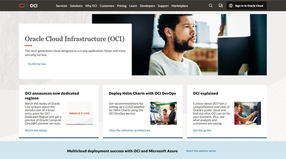This screenshot has height=159, width=286.
Task: Click the Get the guide link
Action: click(202, 130)
